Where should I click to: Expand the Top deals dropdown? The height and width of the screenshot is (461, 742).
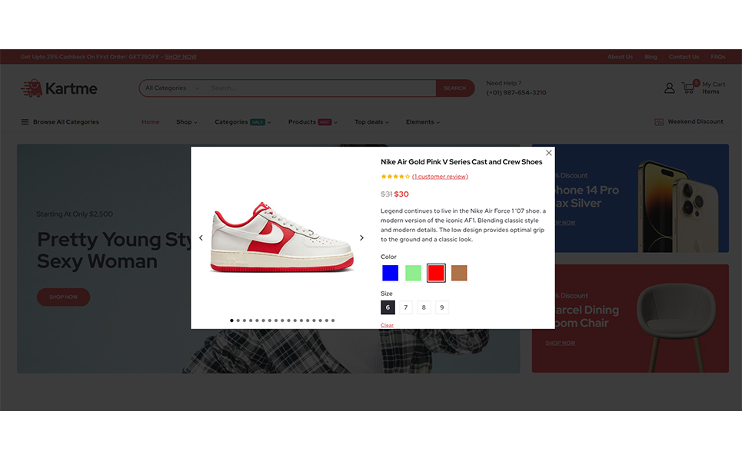pos(372,122)
